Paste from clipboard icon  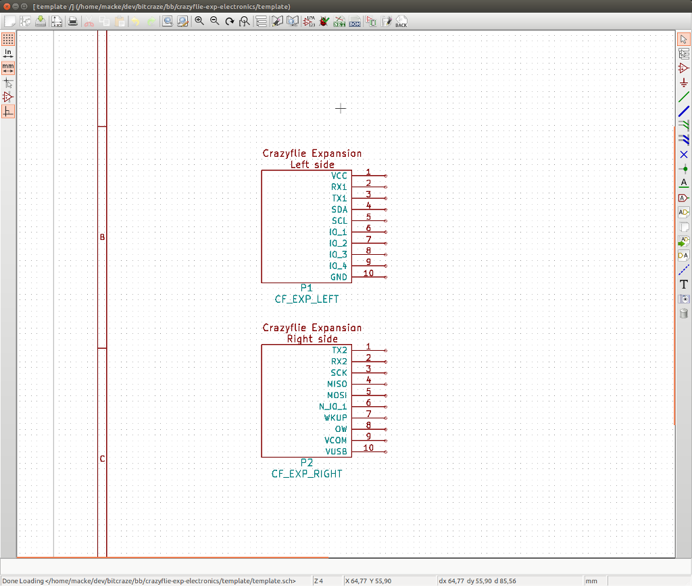pyautogui.click(x=120, y=21)
